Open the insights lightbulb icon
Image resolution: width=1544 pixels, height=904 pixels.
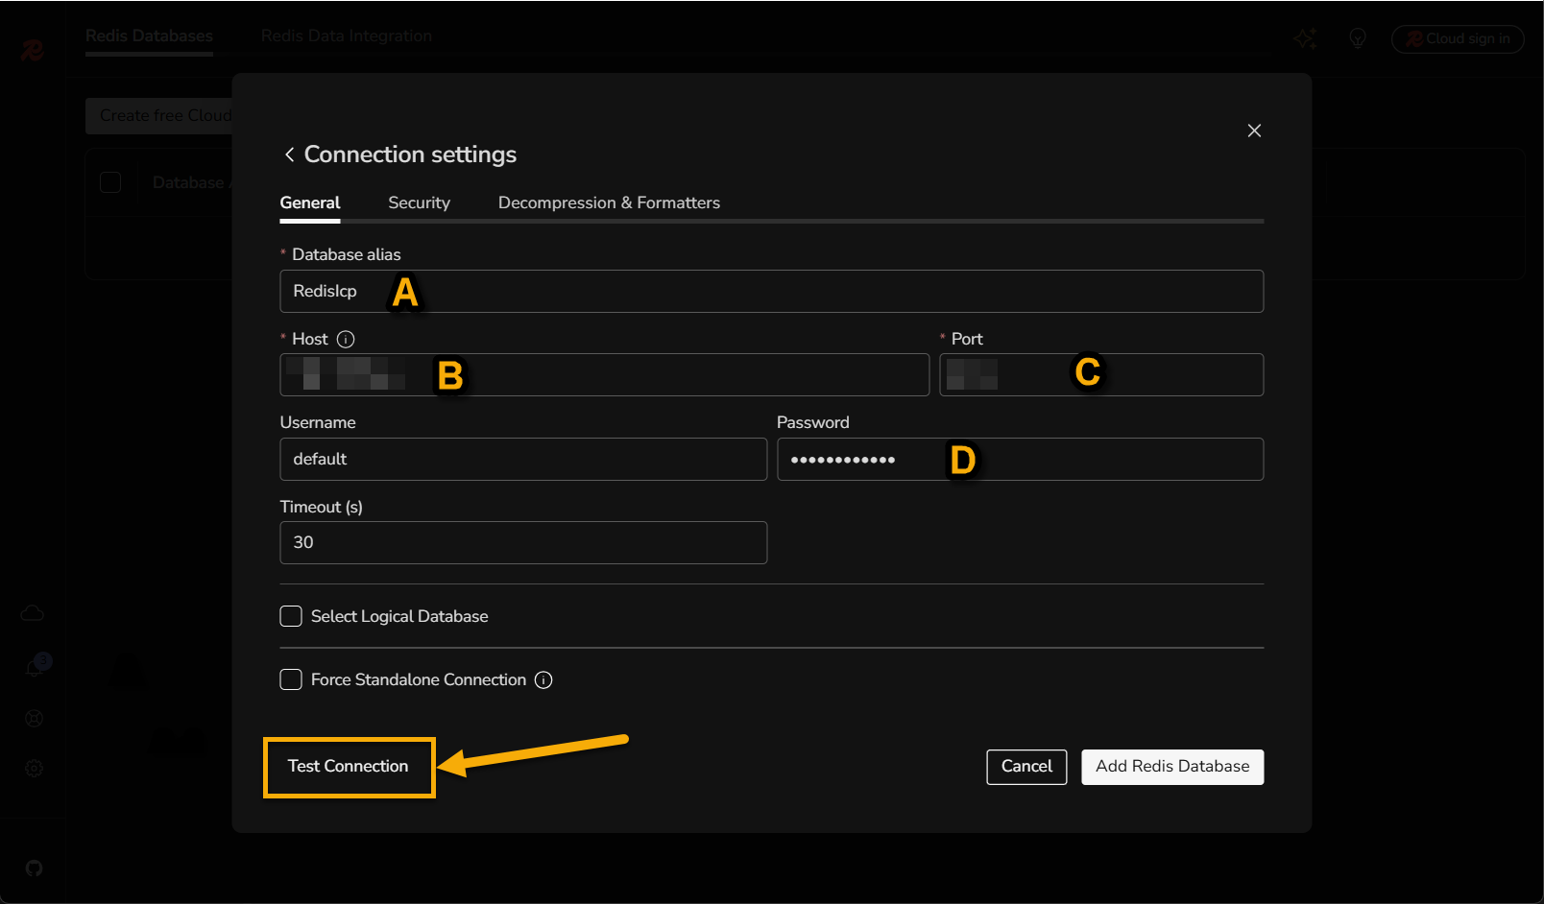click(x=1357, y=38)
